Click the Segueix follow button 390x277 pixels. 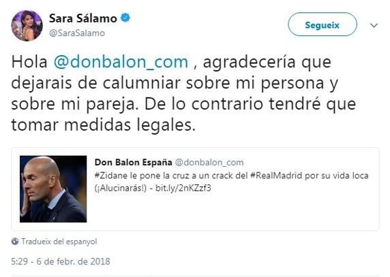pyautogui.click(x=322, y=25)
